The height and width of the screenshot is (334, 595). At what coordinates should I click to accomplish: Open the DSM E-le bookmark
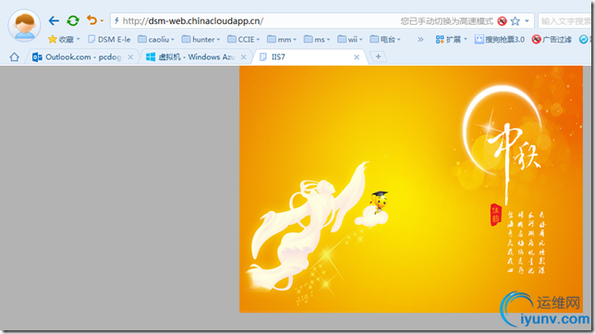109,39
